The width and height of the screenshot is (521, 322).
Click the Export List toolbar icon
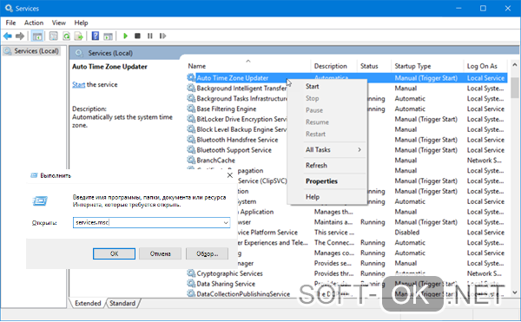point(78,36)
